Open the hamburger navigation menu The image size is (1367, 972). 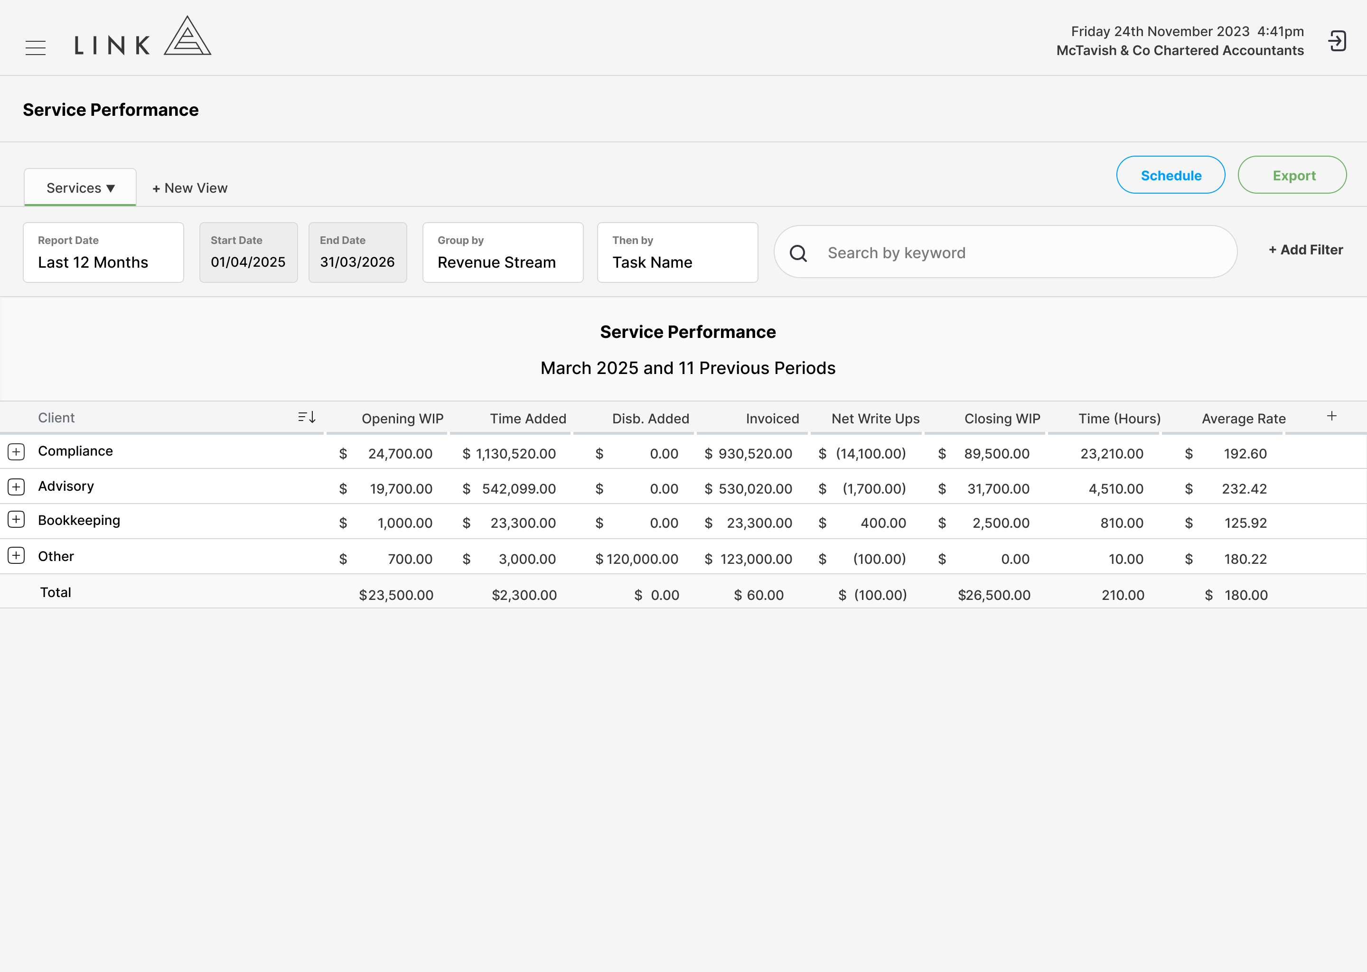pyautogui.click(x=35, y=47)
